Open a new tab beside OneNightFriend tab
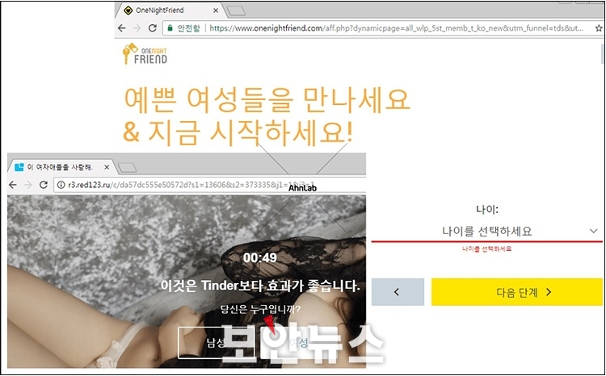 tap(235, 10)
